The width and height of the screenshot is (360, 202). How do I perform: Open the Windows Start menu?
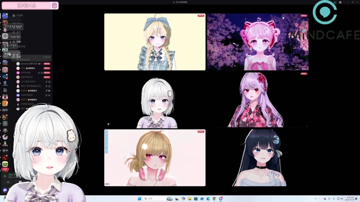coord(139,199)
